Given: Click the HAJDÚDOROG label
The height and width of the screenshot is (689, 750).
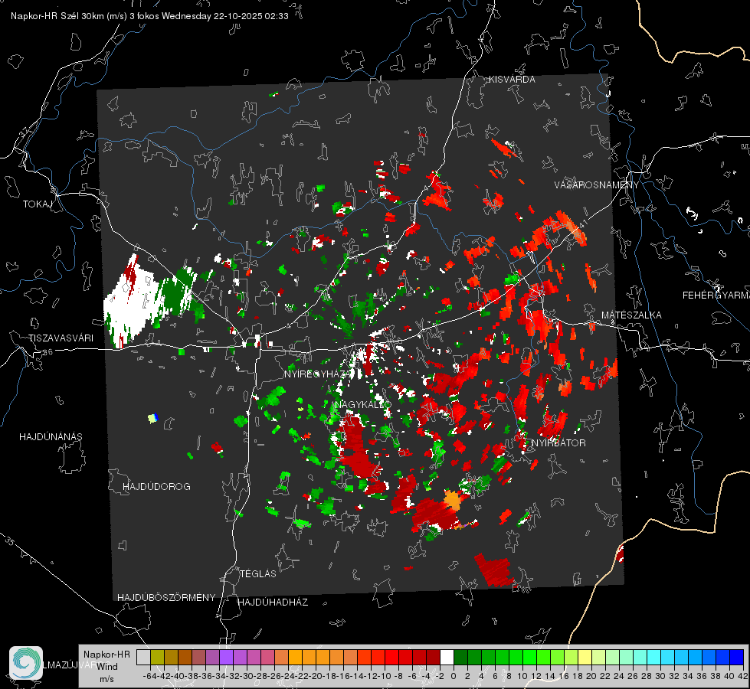Looking at the screenshot, I should click(x=156, y=486).
